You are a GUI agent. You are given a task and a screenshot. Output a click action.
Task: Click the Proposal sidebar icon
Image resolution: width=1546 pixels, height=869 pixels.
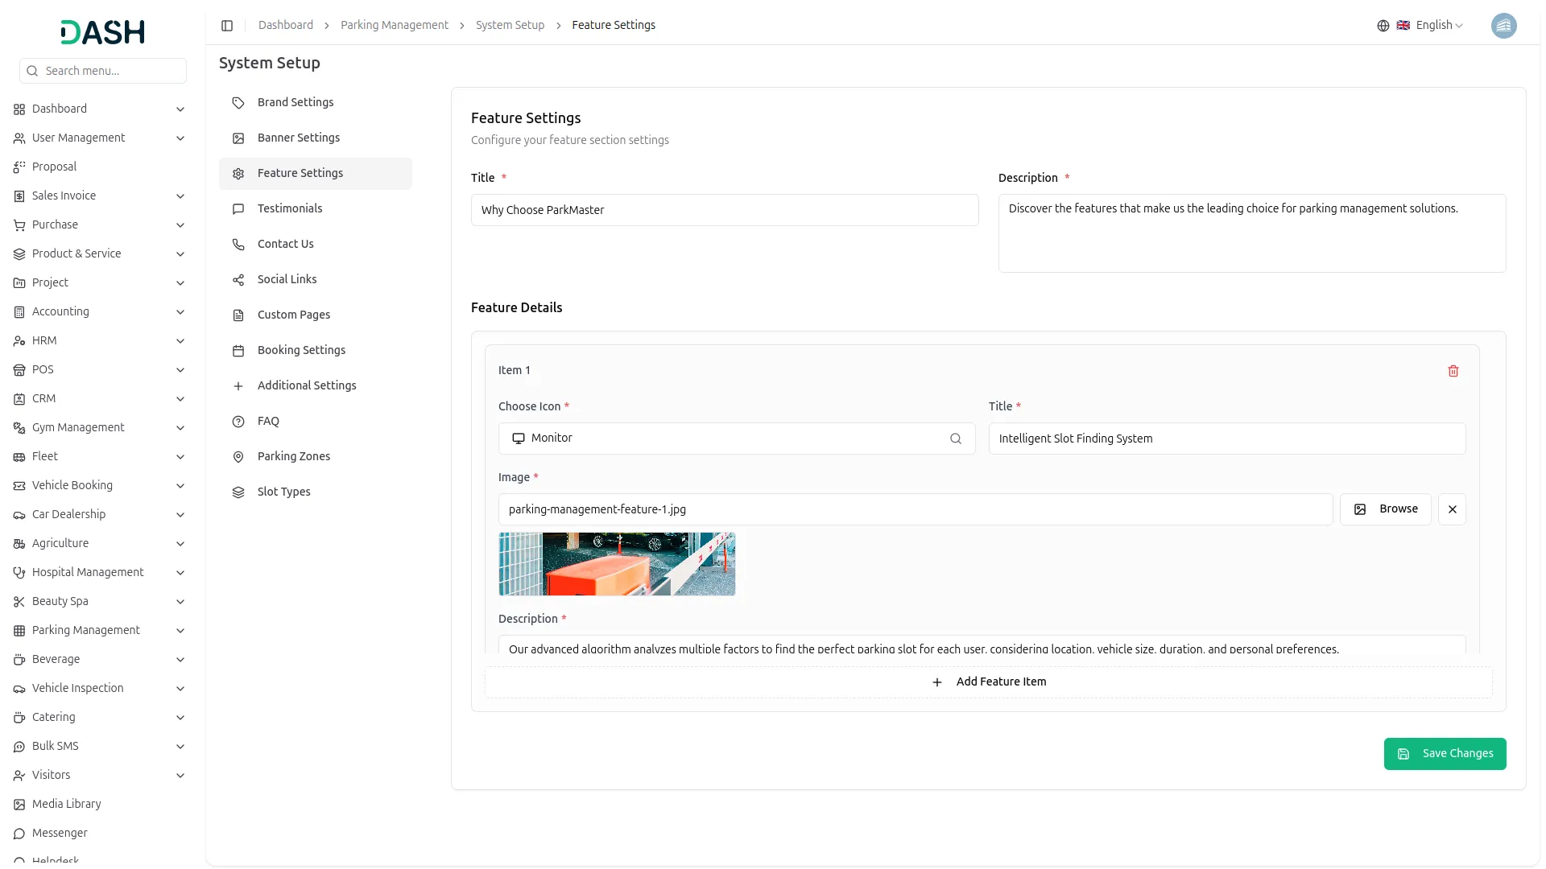point(19,167)
